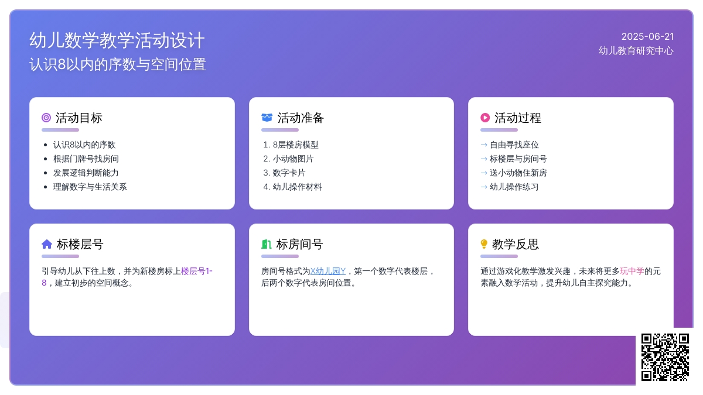Click the lightbulb icon beside 教学反思
Viewport: 703px width, 395px height.
coord(484,244)
